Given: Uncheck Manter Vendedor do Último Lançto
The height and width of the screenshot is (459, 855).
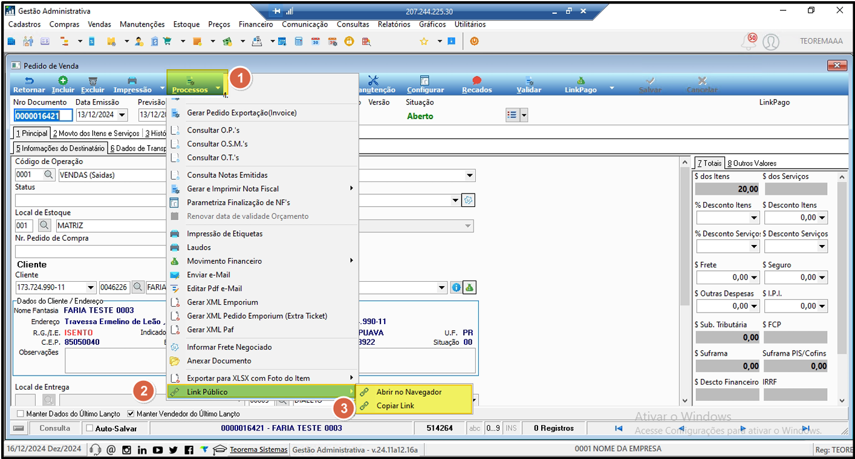Looking at the screenshot, I should tap(131, 414).
